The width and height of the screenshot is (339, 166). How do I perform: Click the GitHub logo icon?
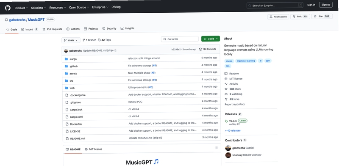(x=8, y=8)
